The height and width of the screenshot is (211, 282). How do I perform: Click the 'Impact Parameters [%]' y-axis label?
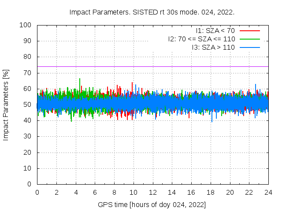click(6, 105)
